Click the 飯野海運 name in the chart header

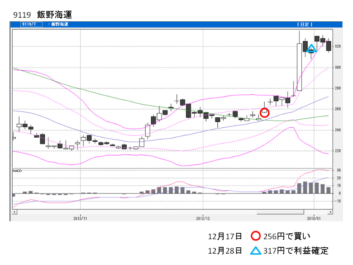coord(59,24)
